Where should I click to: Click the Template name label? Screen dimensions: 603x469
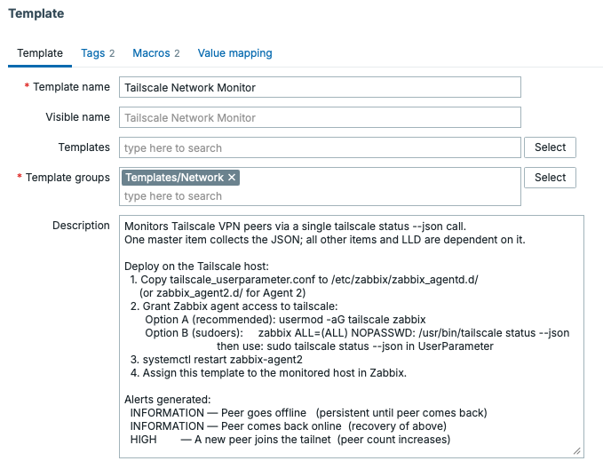point(70,87)
